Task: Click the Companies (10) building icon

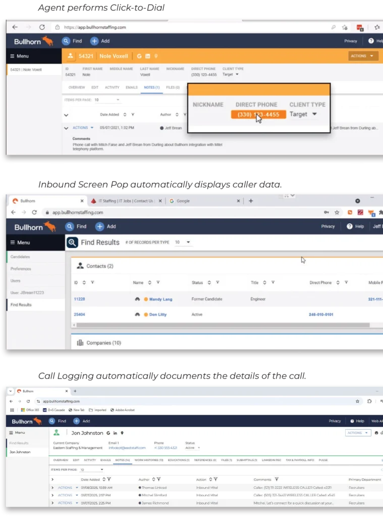Action: [x=80, y=343]
